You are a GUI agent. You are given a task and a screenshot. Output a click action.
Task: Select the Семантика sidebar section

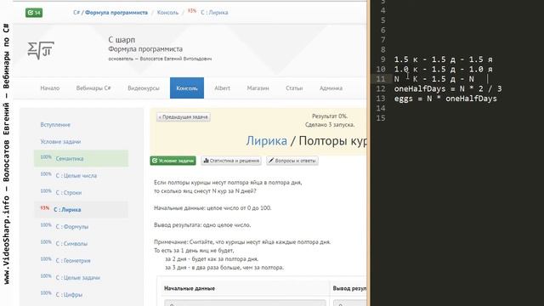coord(82,159)
